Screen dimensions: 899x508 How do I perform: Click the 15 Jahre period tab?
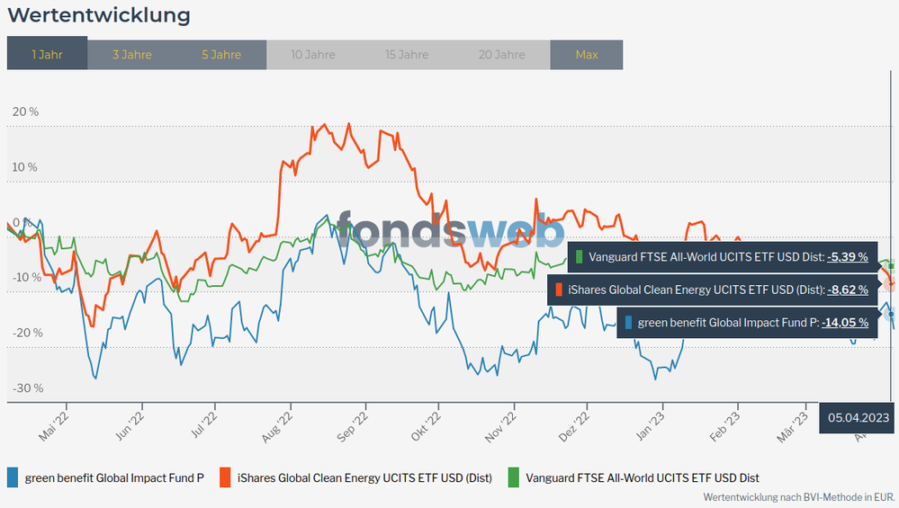(x=407, y=54)
